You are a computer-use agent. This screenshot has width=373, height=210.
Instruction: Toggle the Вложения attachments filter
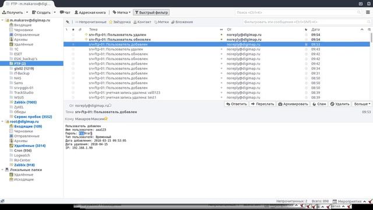[182, 22]
